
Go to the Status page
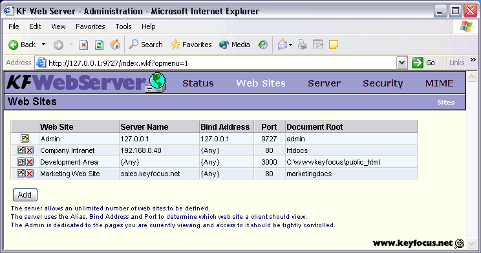[x=198, y=83]
